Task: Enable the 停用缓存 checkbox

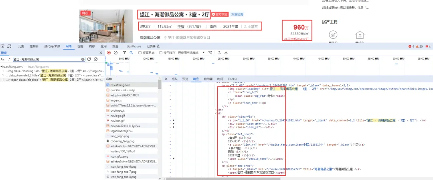Action: (161, 53)
